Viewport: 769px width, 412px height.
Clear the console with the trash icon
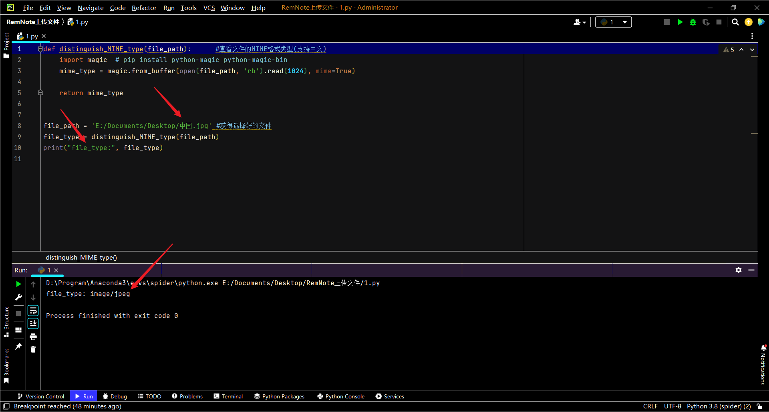[33, 350]
